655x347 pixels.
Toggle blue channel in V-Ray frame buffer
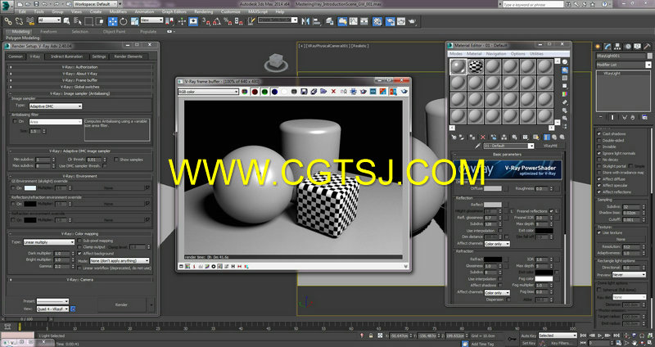click(x=274, y=92)
